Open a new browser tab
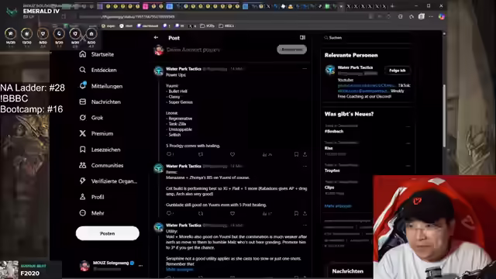The image size is (496, 279). coord(392,6)
